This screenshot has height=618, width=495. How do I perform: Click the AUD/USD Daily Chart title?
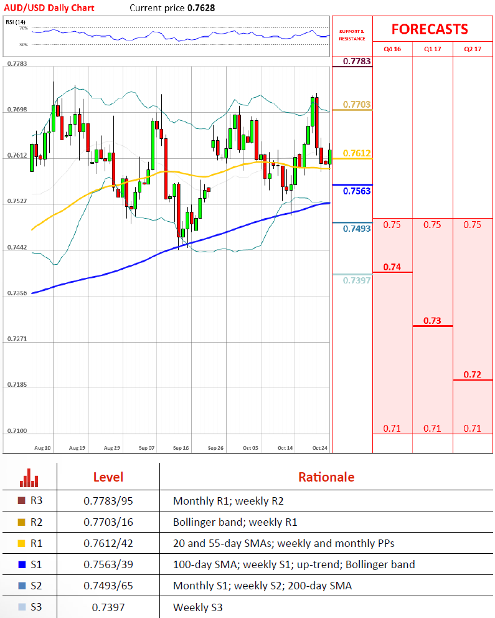tap(49, 8)
